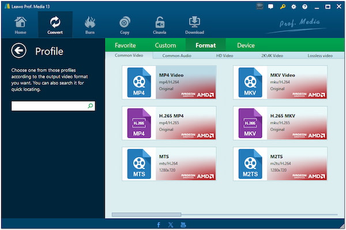346x230 pixels.
Task: Open the feedback speech bubble icon
Action: point(271,6)
